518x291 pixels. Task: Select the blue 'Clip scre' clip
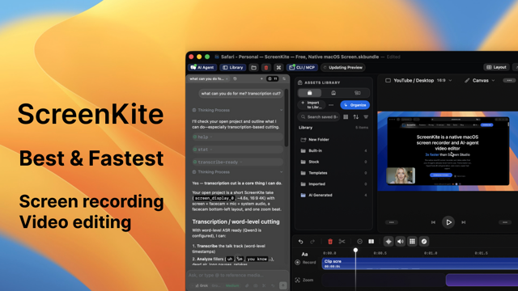coord(420,264)
